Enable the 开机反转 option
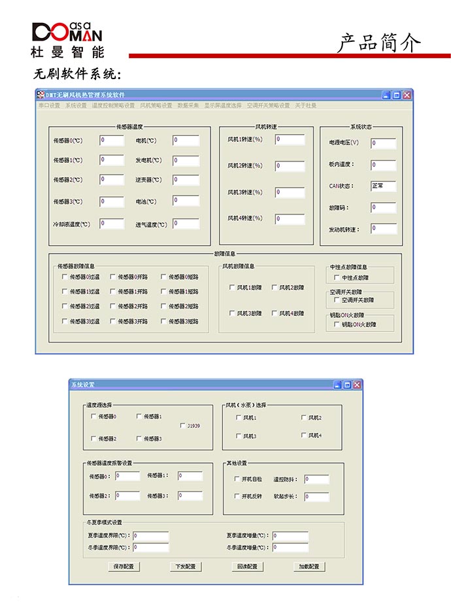Viewport: 451px width, 612px height. (x=237, y=496)
